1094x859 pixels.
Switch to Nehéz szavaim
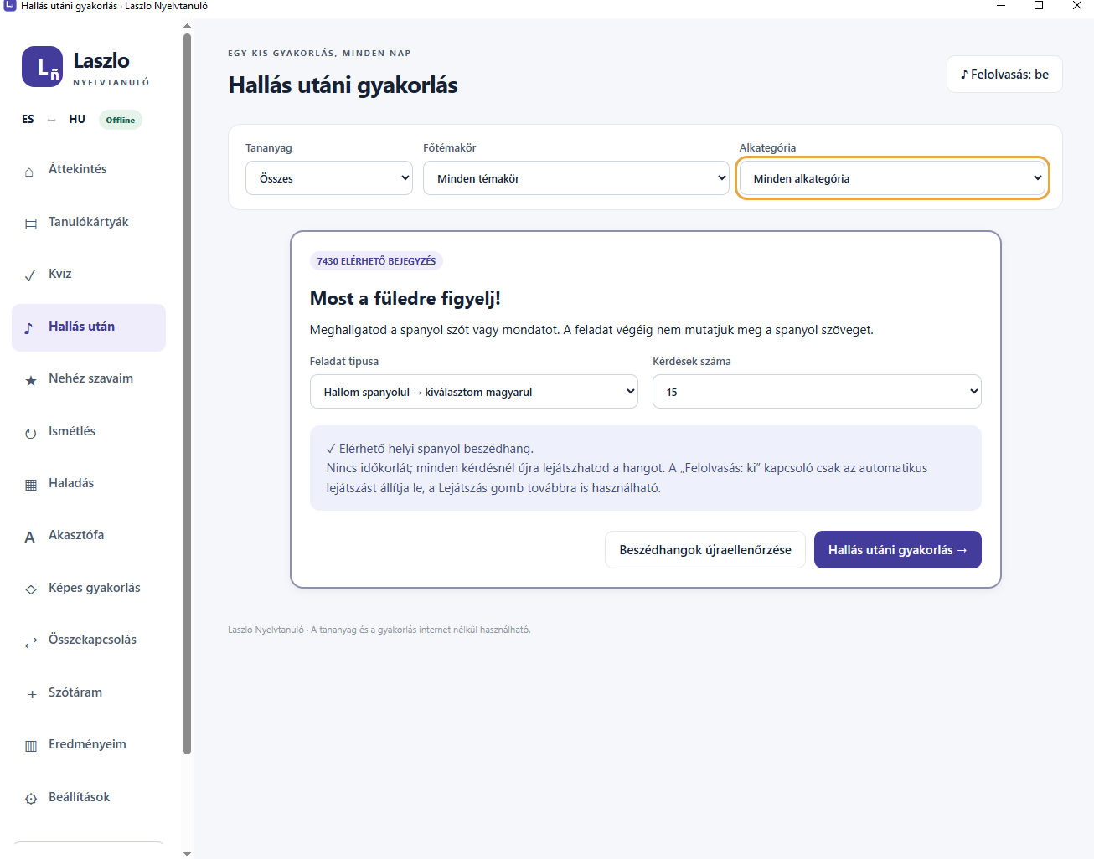click(x=89, y=379)
